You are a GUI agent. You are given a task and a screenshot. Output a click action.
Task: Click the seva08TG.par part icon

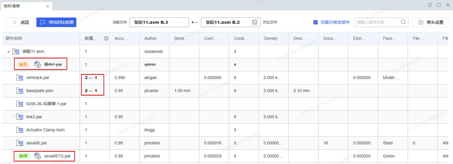(x=37, y=156)
